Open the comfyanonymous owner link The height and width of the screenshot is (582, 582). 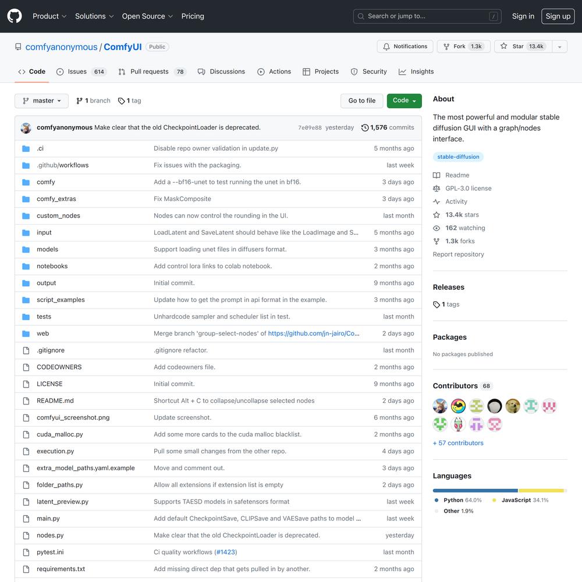tap(61, 47)
